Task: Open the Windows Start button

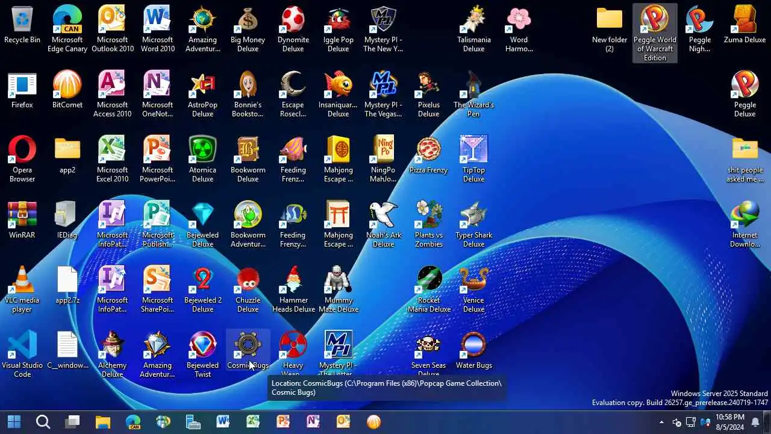Action: pos(14,421)
